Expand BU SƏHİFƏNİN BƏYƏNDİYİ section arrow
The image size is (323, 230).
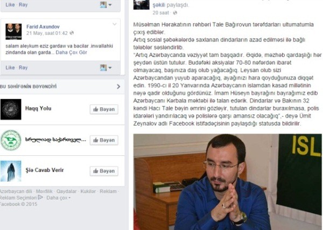coord(118,87)
